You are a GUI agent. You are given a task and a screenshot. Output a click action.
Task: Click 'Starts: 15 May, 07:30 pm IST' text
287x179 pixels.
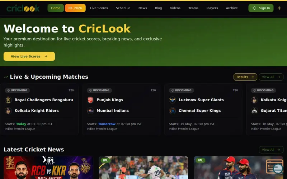pyautogui.click(x=192, y=124)
